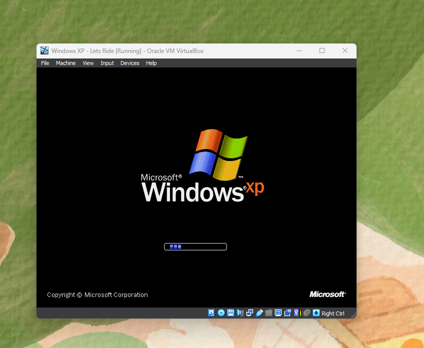
Task: Click the Right Ctrl host key label
Action: click(x=332, y=313)
